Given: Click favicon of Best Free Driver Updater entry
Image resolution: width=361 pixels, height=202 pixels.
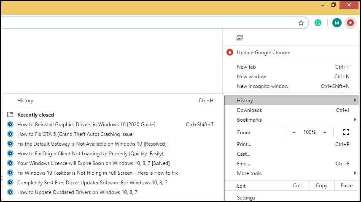Looking at the screenshot, I should (10, 182).
